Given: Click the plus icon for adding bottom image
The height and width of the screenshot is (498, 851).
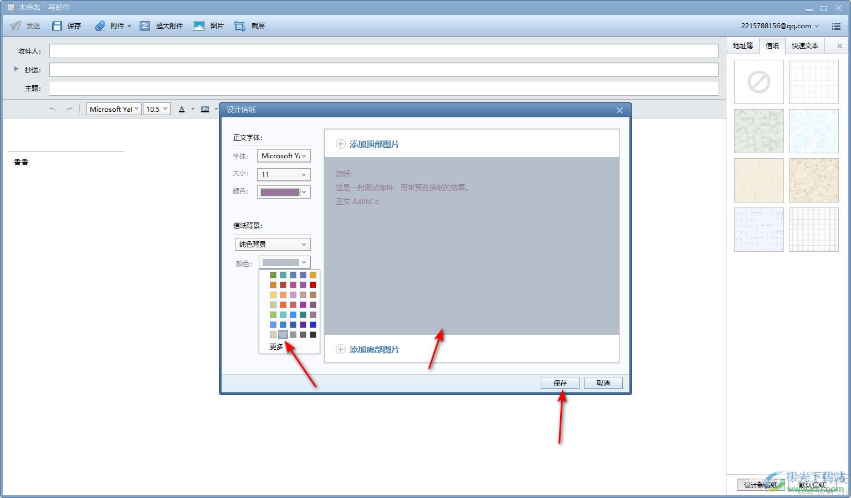Looking at the screenshot, I should tap(341, 349).
